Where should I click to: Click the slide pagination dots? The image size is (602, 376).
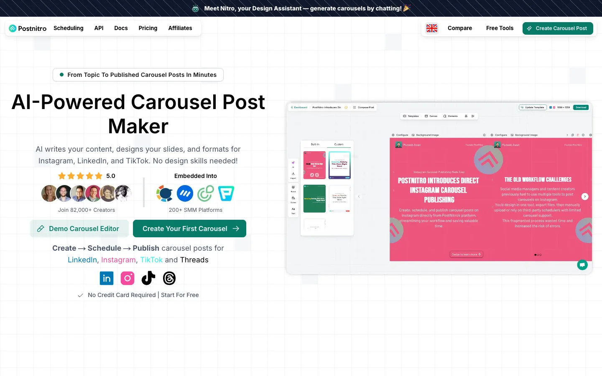pos(538,255)
